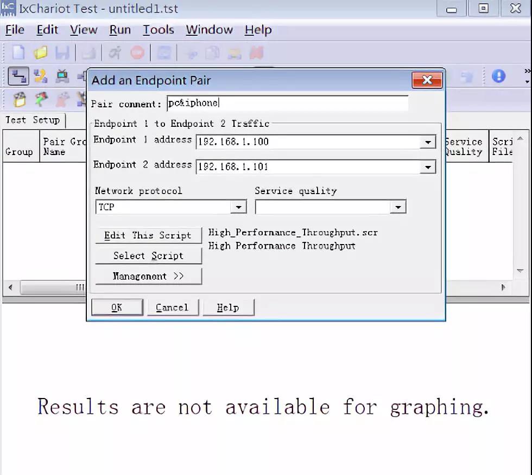This screenshot has height=475, width=532.
Task: Expand the Management >> section
Action: [x=149, y=276]
